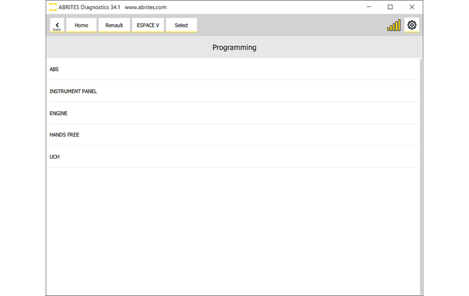Click the back arrow button
Viewport: 469px width, 296px height.
(57, 25)
